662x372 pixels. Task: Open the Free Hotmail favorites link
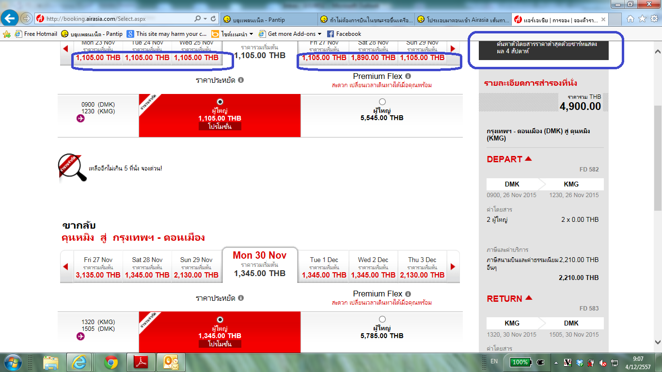(x=36, y=34)
